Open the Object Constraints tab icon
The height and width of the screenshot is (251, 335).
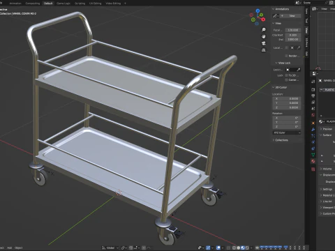click(x=313, y=149)
